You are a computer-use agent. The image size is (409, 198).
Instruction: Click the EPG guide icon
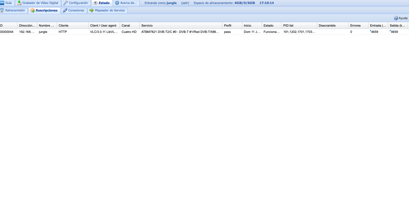[x=2, y=3]
